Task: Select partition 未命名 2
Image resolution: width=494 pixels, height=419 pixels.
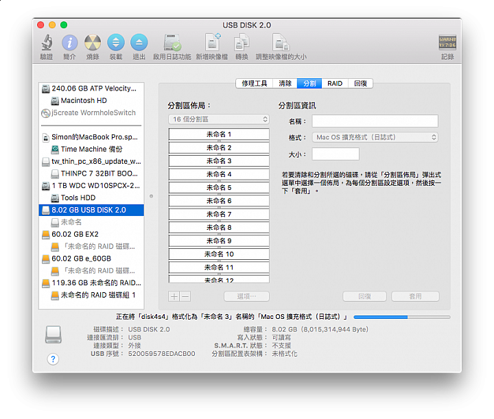Action: pyautogui.click(x=219, y=147)
